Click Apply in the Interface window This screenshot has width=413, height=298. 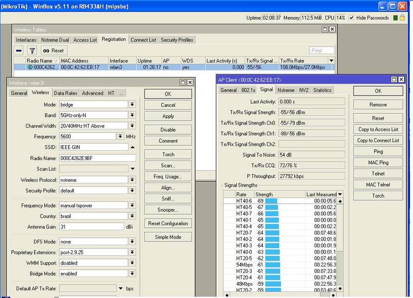pos(168,116)
